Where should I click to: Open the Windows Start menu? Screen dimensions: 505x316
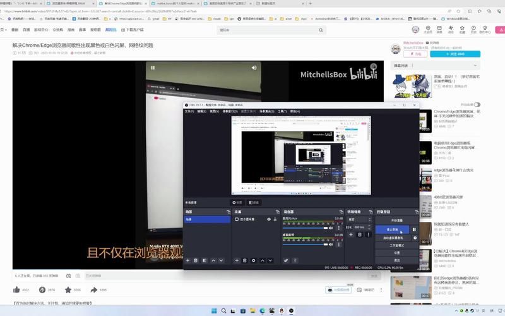(x=214, y=311)
